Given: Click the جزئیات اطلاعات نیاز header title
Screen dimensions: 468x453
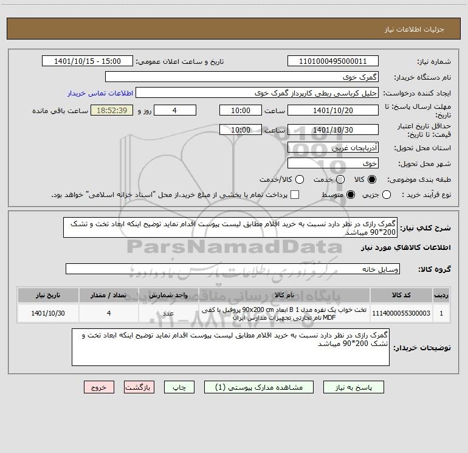Looking at the screenshot, I should (414, 29).
